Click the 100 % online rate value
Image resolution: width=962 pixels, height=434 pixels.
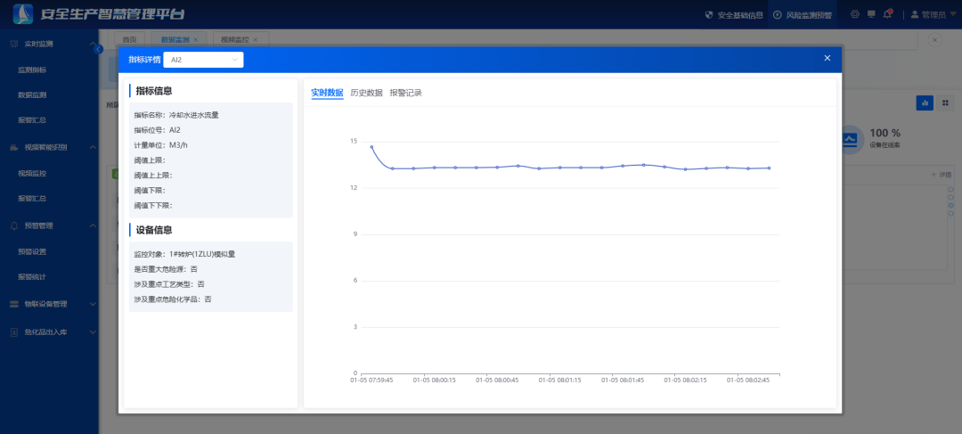(885, 133)
